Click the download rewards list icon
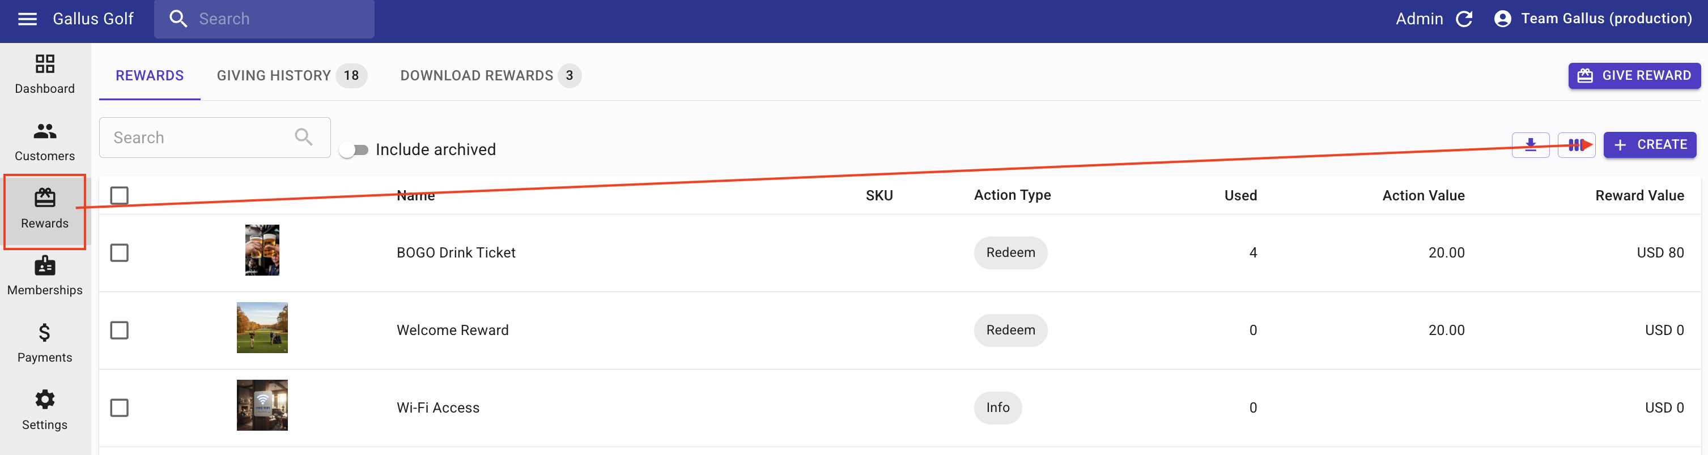Screen dimensions: 1708x455 tap(1530, 145)
